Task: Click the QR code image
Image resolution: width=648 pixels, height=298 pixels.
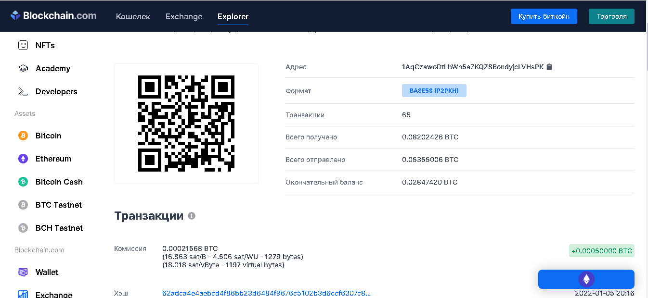Action: pos(186,124)
